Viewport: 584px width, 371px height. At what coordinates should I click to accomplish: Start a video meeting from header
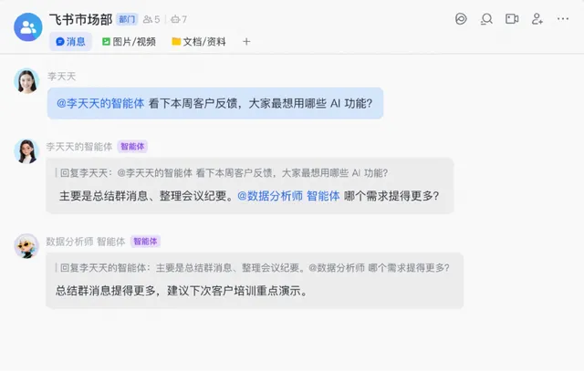click(x=512, y=19)
